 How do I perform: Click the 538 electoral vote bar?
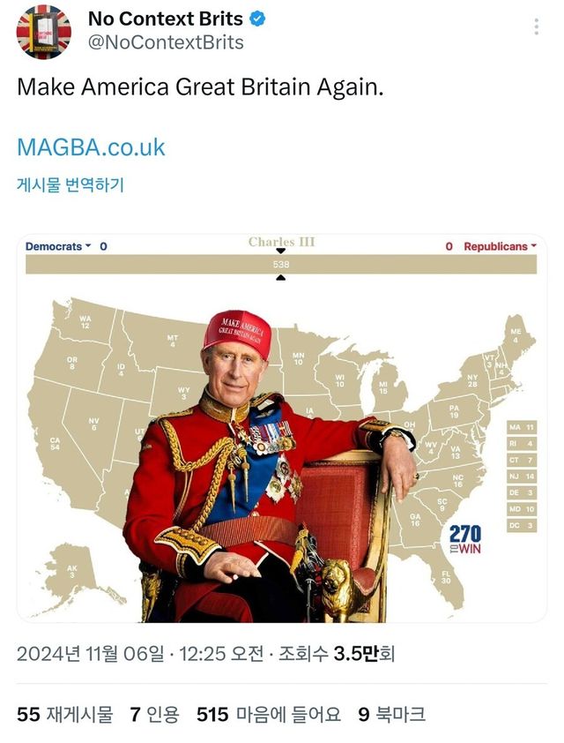point(281,265)
